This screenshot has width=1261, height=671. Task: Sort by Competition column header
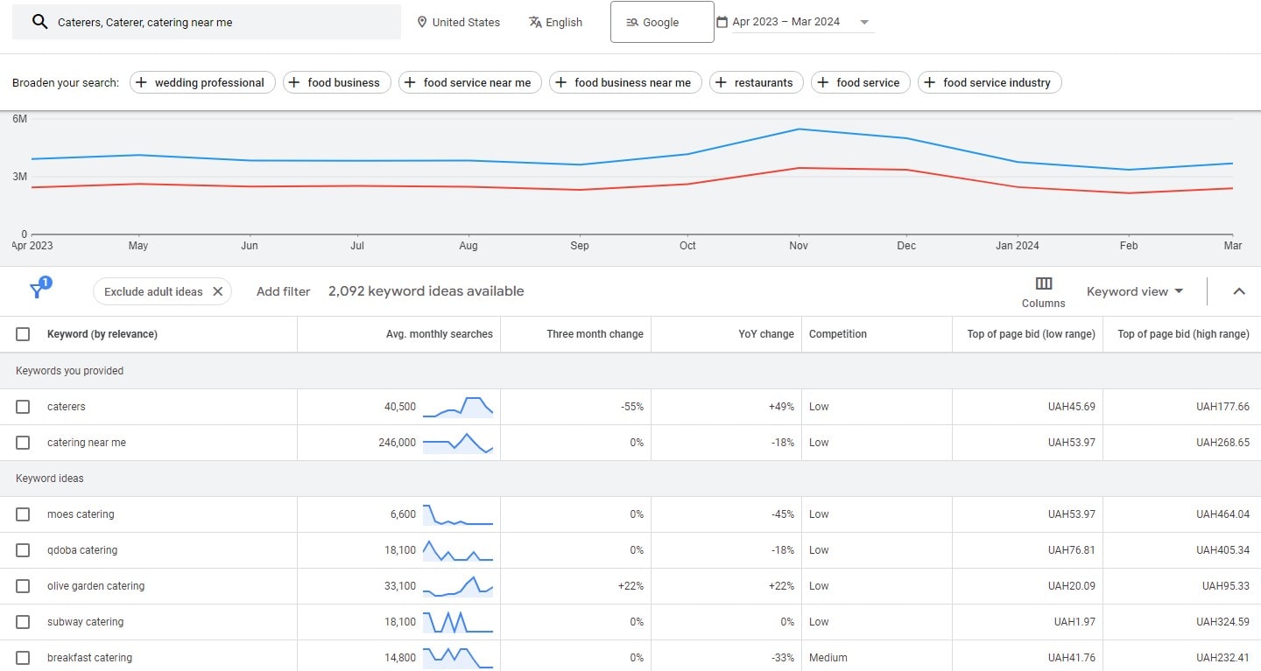point(838,334)
